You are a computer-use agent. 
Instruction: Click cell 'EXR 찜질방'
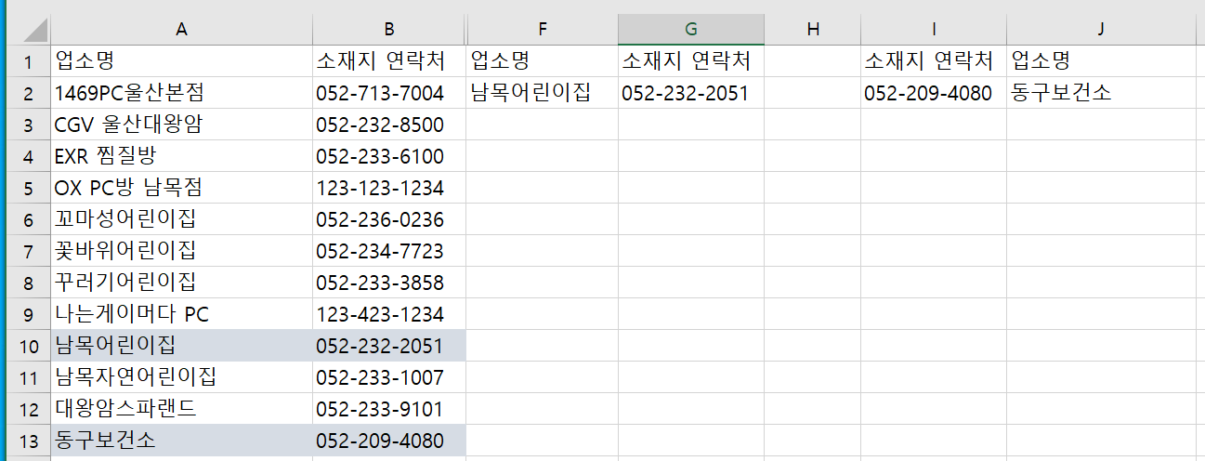[x=182, y=156]
